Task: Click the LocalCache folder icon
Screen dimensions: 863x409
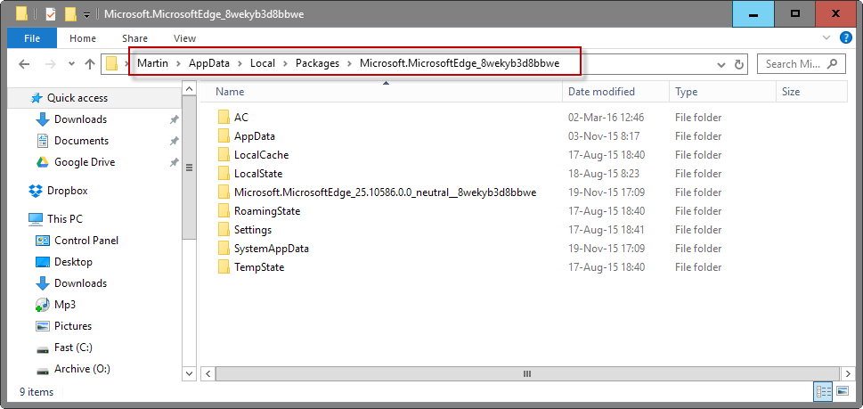Action: [223, 154]
